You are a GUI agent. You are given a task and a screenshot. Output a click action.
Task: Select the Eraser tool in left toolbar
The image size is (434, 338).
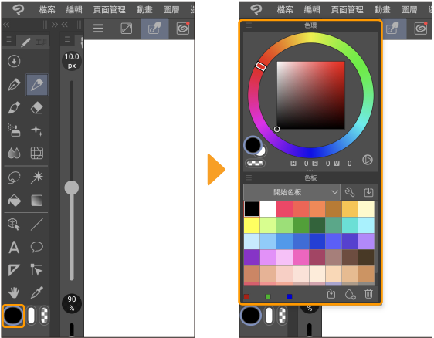point(36,108)
